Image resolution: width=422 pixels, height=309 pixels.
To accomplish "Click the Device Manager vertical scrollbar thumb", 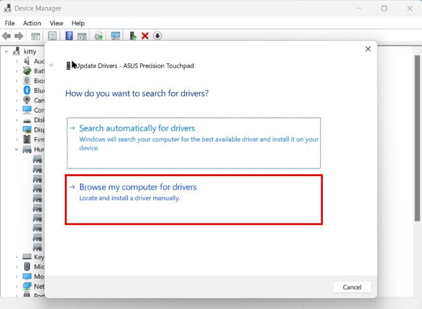I will [x=417, y=138].
